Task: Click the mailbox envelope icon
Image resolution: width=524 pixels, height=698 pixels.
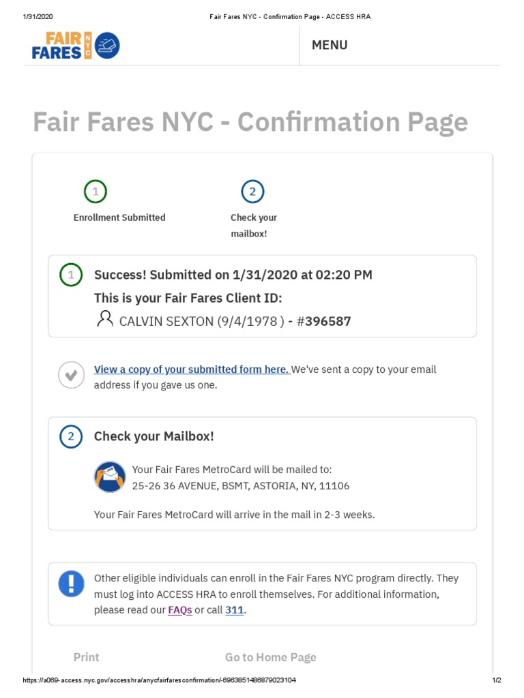Action: pos(110,477)
